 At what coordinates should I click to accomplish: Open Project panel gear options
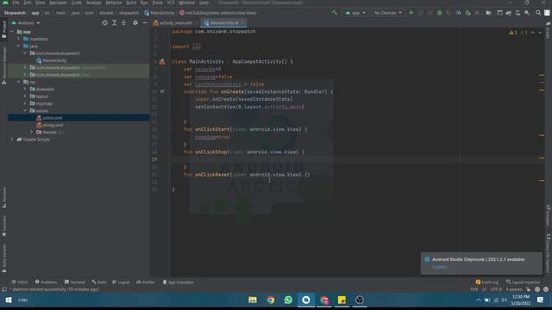tap(135, 23)
